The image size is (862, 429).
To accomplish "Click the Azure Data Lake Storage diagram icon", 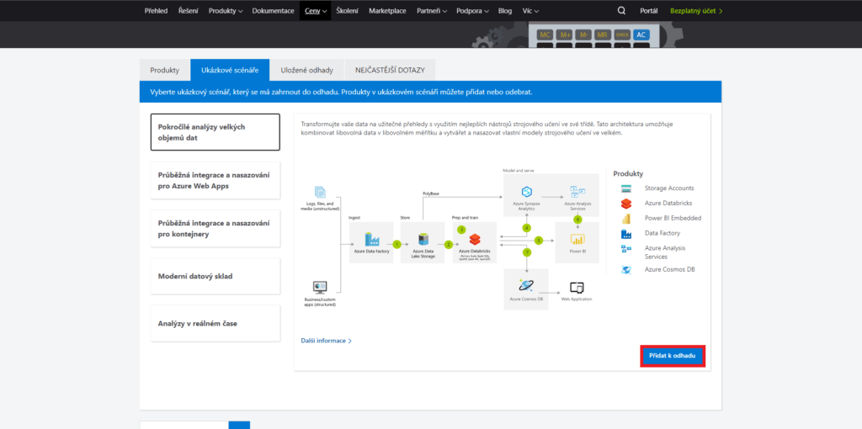I will (423, 240).
